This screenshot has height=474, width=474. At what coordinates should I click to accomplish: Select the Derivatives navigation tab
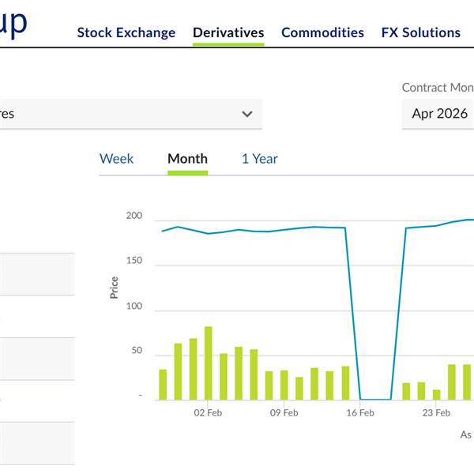(x=228, y=32)
